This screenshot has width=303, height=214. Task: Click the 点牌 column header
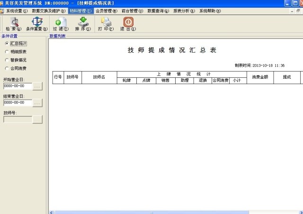pyautogui.click(x=146, y=81)
